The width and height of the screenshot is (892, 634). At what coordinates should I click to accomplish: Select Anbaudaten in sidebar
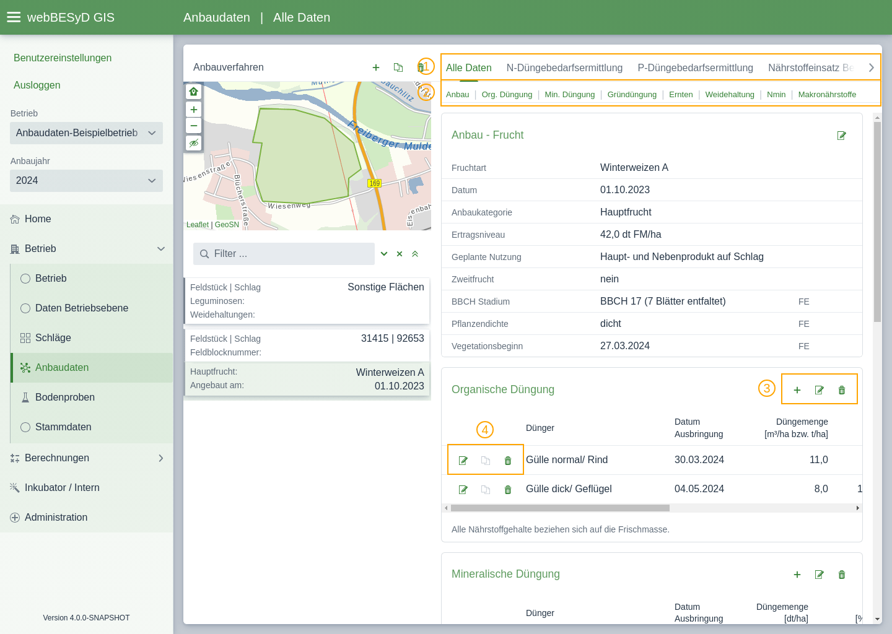[92, 368]
